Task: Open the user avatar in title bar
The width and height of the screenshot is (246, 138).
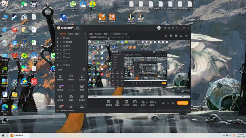Action: (x=159, y=28)
